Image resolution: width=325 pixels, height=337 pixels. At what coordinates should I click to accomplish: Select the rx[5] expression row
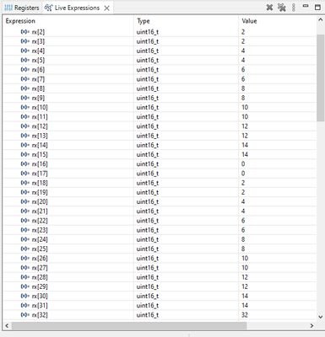pyautogui.click(x=160, y=60)
